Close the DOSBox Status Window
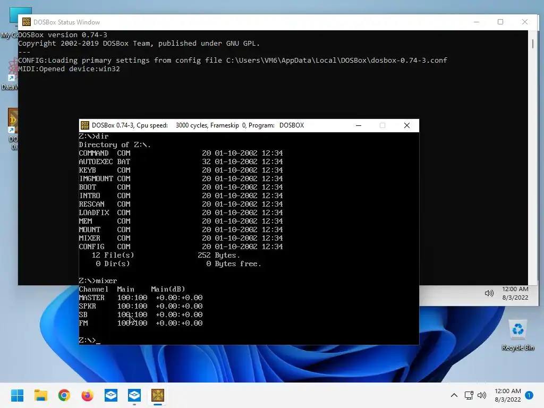The width and height of the screenshot is (544, 408). click(x=525, y=22)
